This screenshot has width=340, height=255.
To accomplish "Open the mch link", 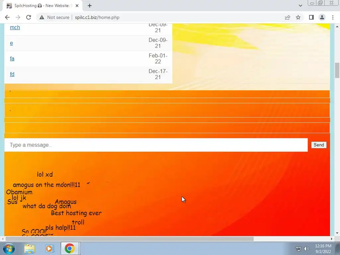I will 15,28.
